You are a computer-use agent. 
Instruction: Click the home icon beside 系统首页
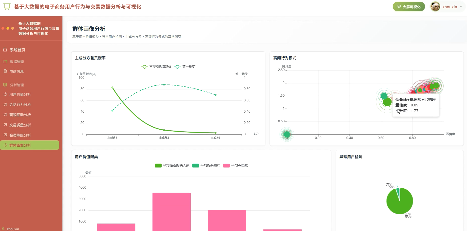click(5, 50)
